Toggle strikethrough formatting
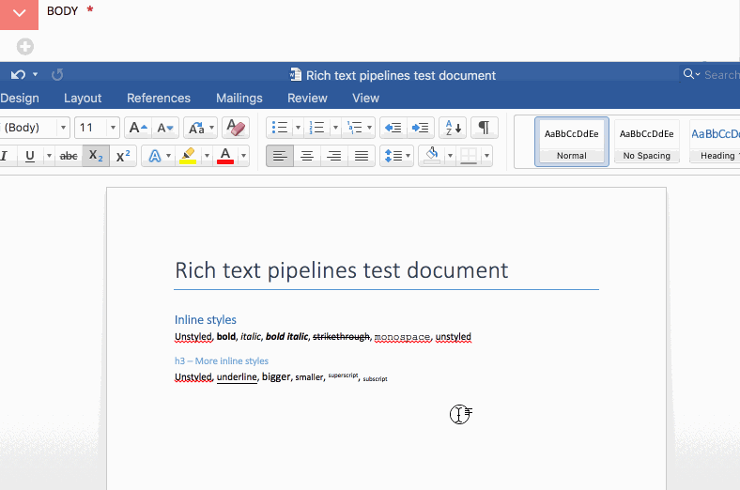Image resolution: width=740 pixels, height=490 pixels. pyautogui.click(x=69, y=156)
